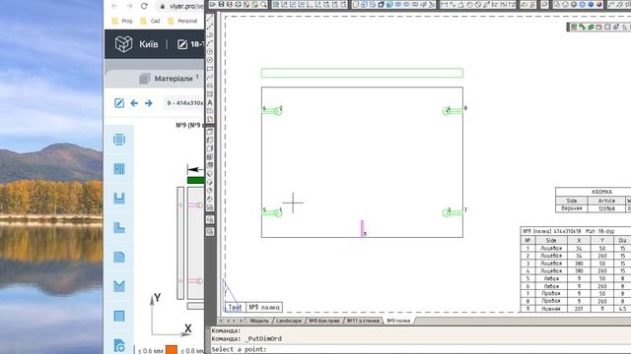631x354 pixels.
Task: Click the 'Верхняя' cell in KROMKA table
Action: (x=572, y=208)
